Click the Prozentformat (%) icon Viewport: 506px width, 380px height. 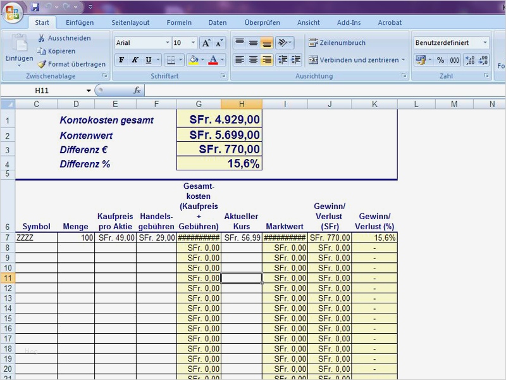(x=441, y=59)
